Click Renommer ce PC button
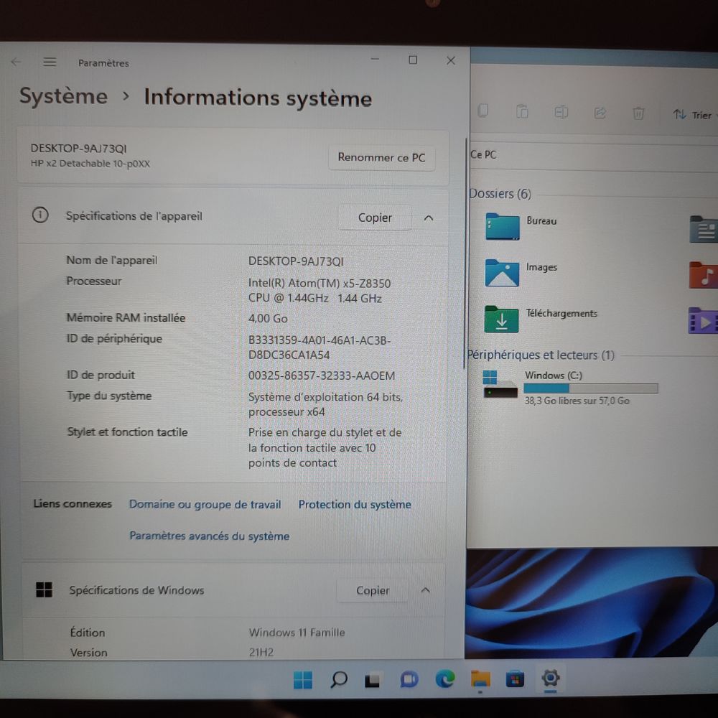The image size is (718, 718). coord(381,157)
